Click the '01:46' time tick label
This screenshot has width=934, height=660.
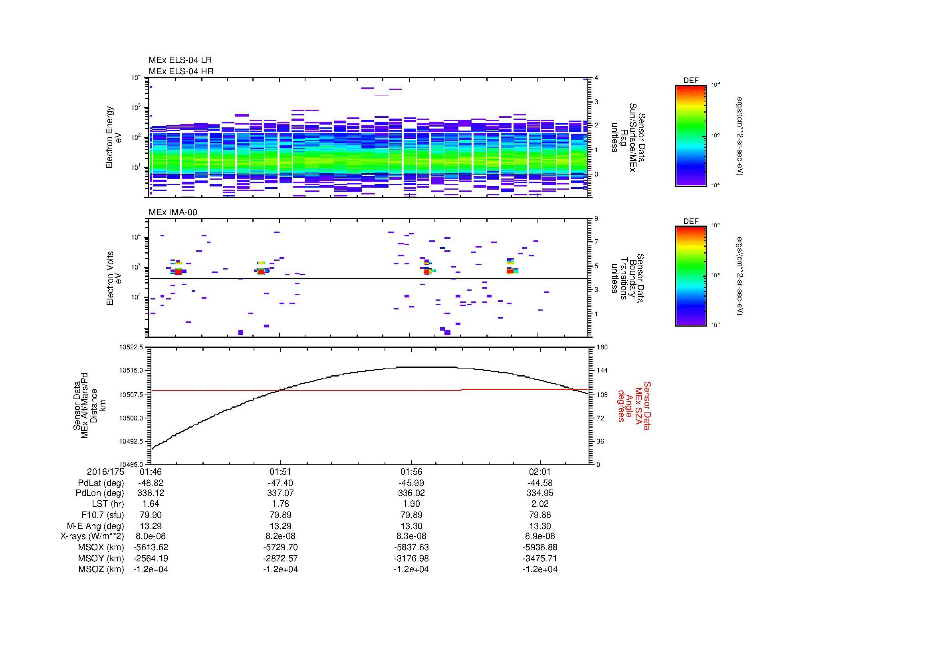point(151,472)
